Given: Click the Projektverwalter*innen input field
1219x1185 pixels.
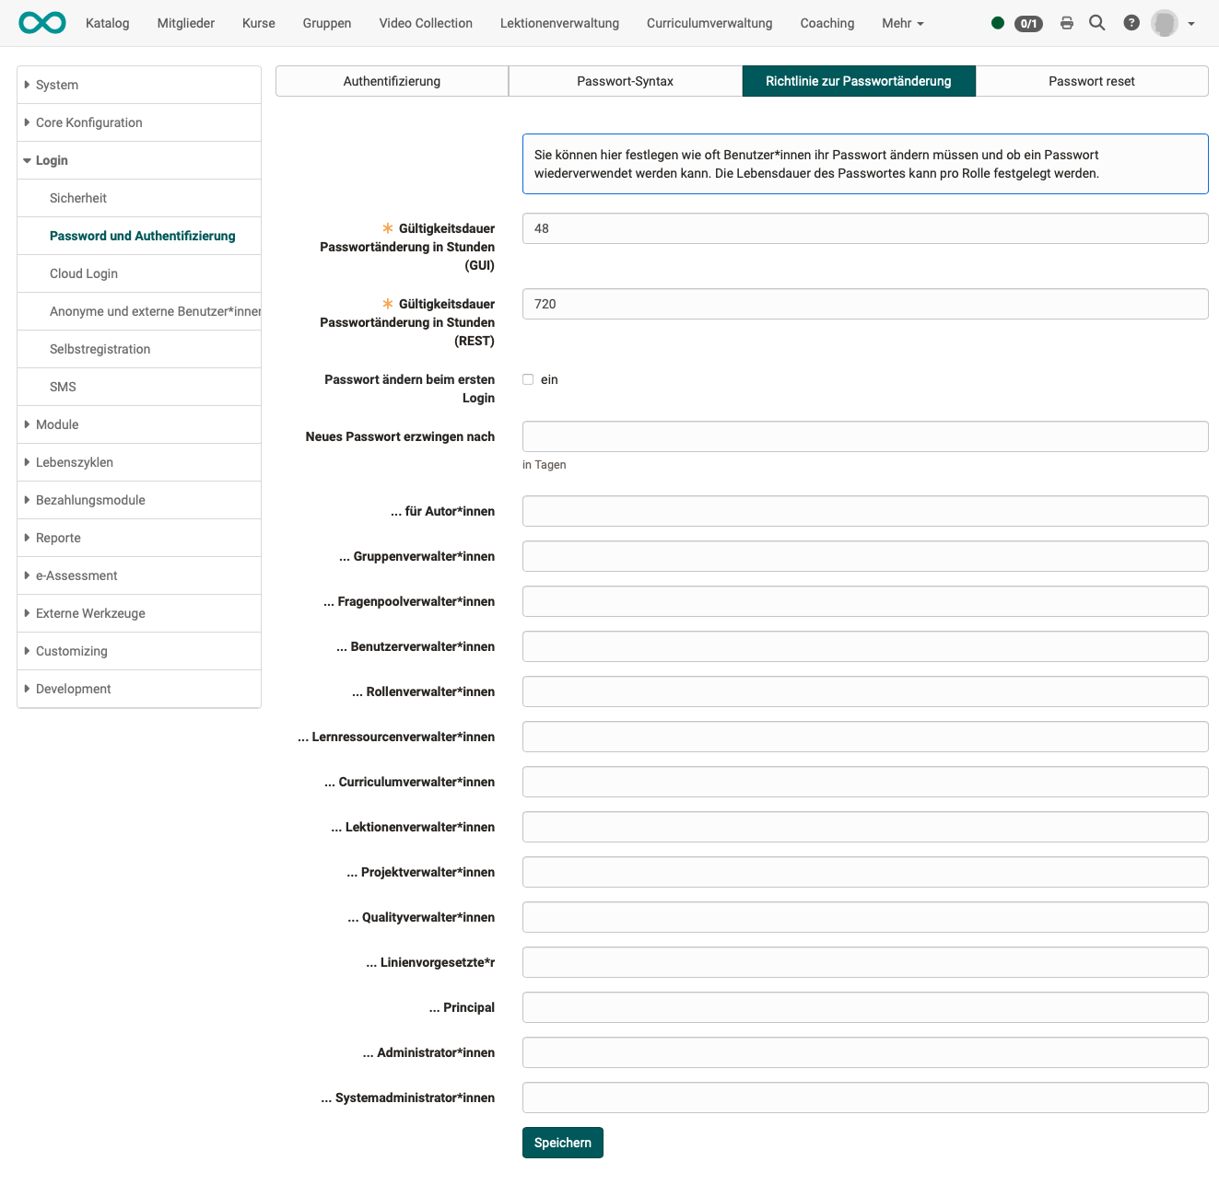Looking at the screenshot, I should (x=865, y=872).
